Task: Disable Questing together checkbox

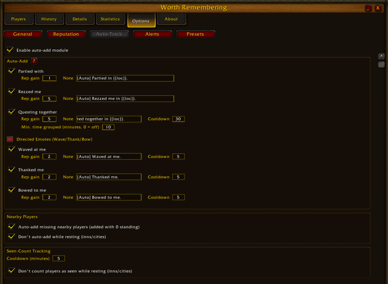Action: [11, 112]
